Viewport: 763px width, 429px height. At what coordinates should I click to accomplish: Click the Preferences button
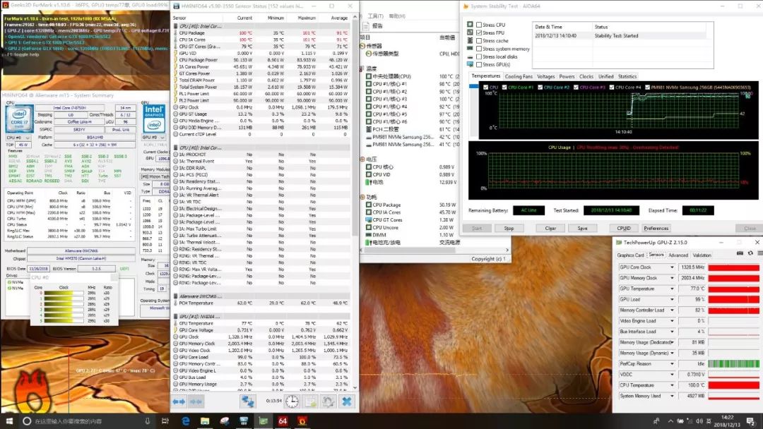click(x=656, y=228)
